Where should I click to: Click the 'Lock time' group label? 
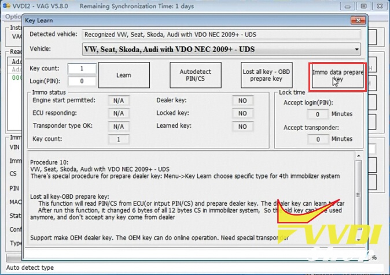tap(292, 92)
